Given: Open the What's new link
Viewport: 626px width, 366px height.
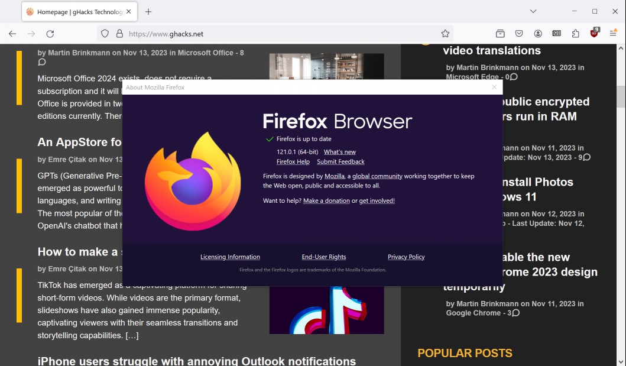Looking at the screenshot, I should [340, 152].
